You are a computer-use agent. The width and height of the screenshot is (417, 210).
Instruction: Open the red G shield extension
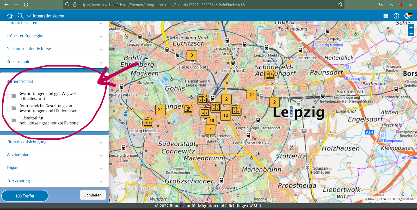point(401,4)
